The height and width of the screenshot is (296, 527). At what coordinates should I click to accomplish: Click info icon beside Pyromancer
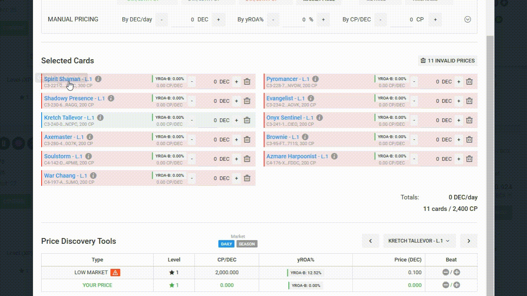pos(315,79)
